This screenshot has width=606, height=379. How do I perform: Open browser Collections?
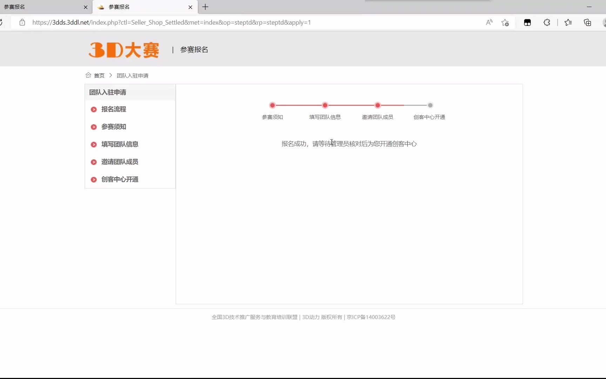pos(587,22)
